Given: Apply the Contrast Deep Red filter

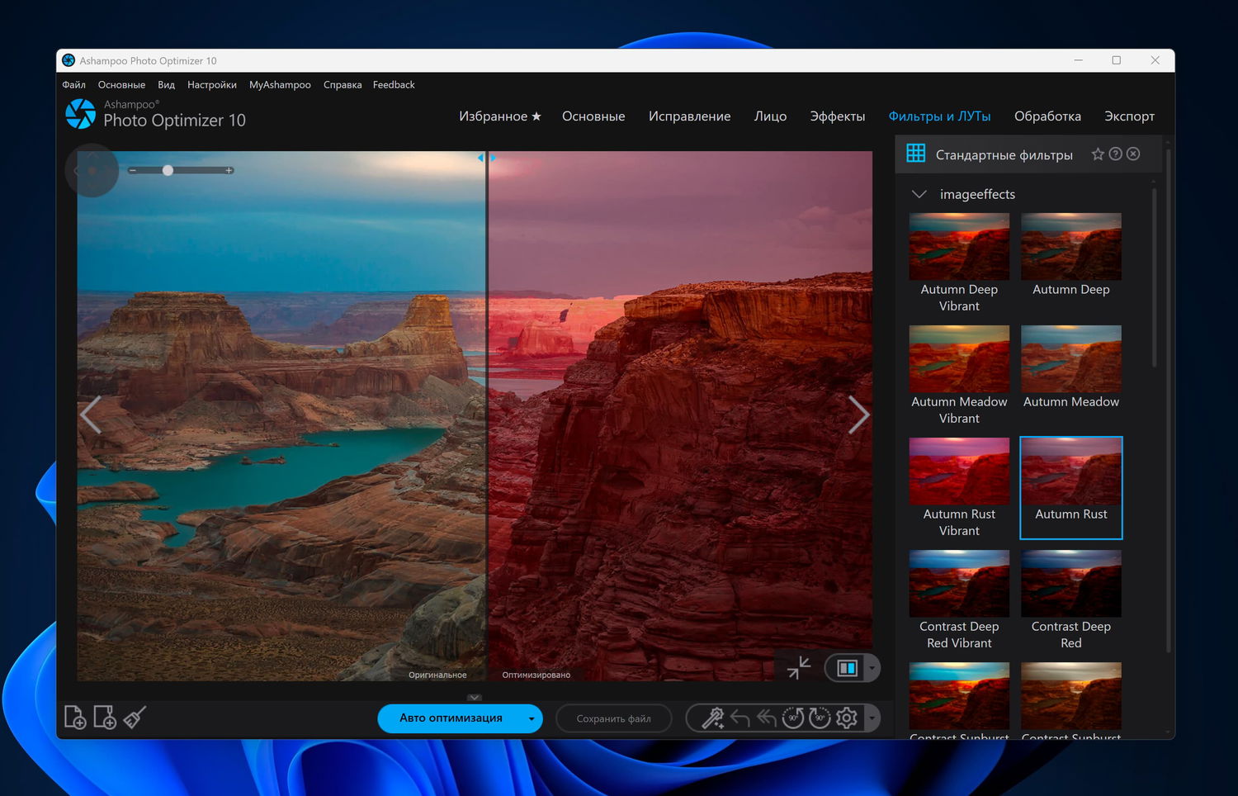Looking at the screenshot, I should [x=1071, y=600].
